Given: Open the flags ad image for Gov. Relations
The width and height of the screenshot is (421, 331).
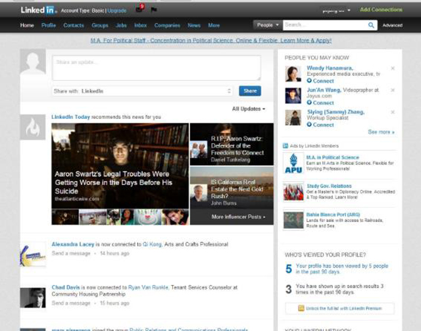Looking at the screenshot, I should (x=293, y=191).
